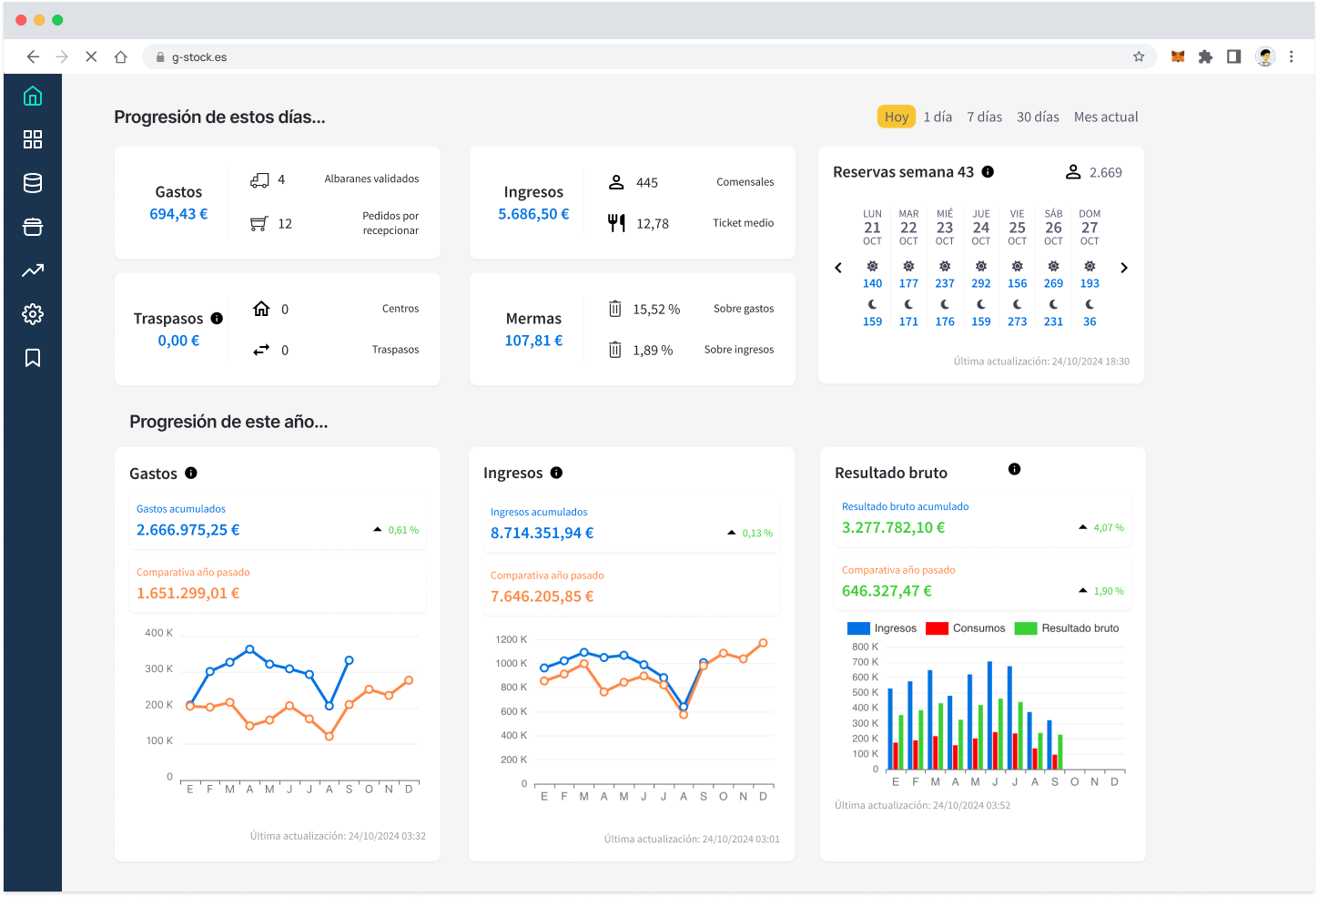Select the cooking pot recipes icon
1318x897 pixels.
point(33,227)
